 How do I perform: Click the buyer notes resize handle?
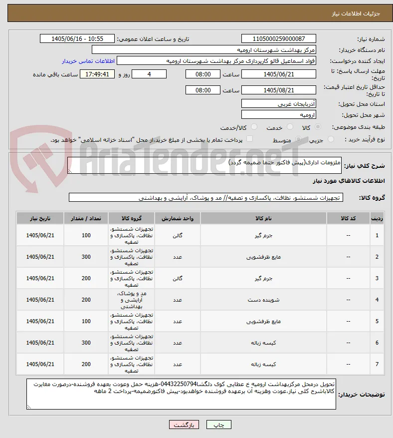tap(29, 407)
